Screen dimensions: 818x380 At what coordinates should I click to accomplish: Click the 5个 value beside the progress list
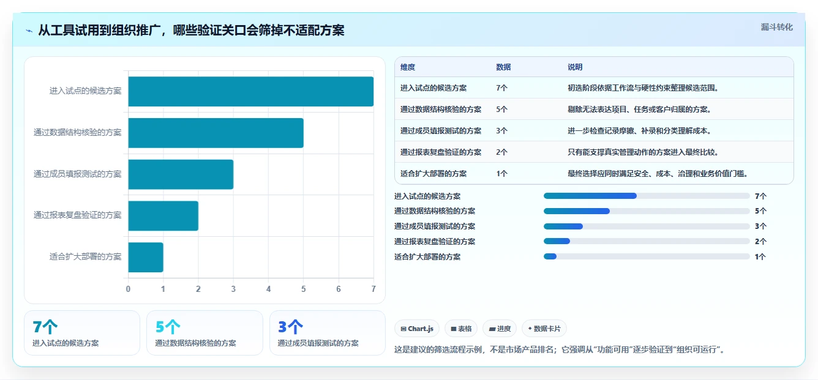tap(760, 211)
